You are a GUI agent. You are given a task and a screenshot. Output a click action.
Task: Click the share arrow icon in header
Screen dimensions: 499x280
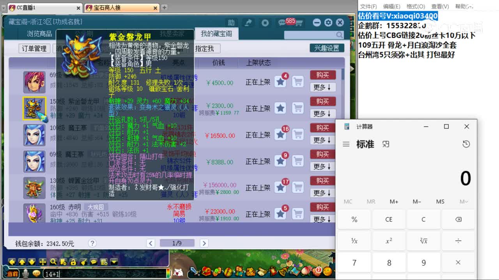tap(248, 23)
